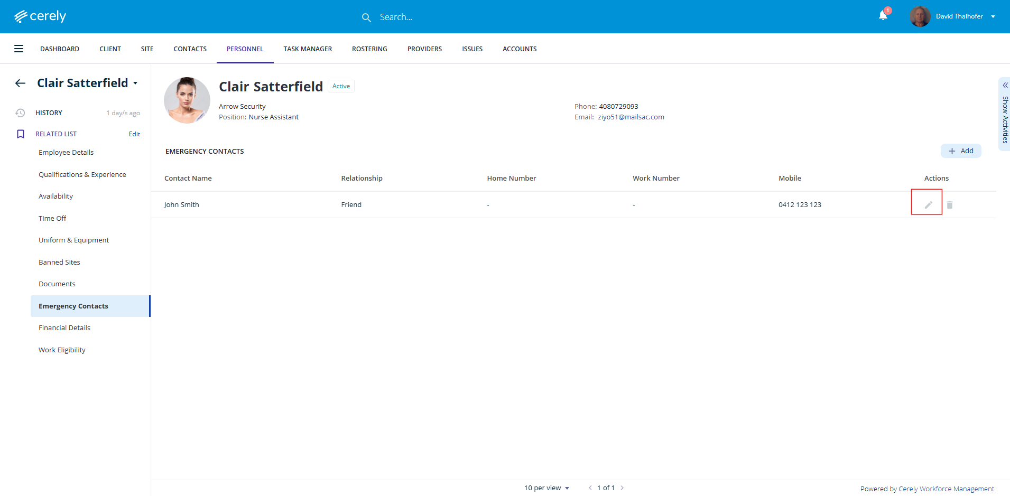
Task: Click Clair Satterfield's profile photo
Action: (x=187, y=100)
